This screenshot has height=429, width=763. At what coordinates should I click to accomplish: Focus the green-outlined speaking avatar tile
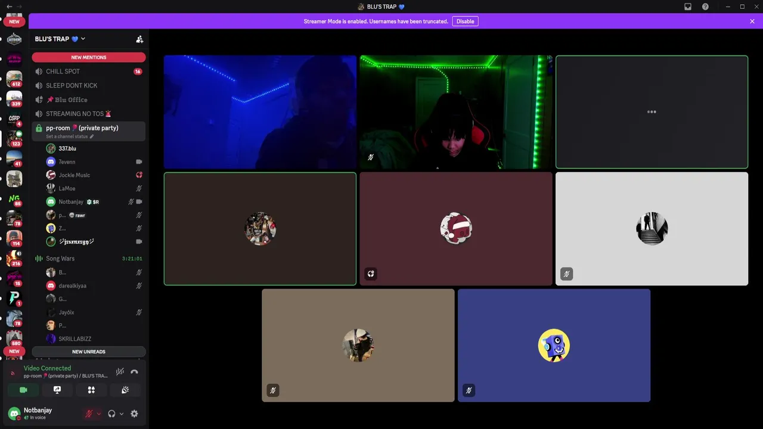[260, 229]
